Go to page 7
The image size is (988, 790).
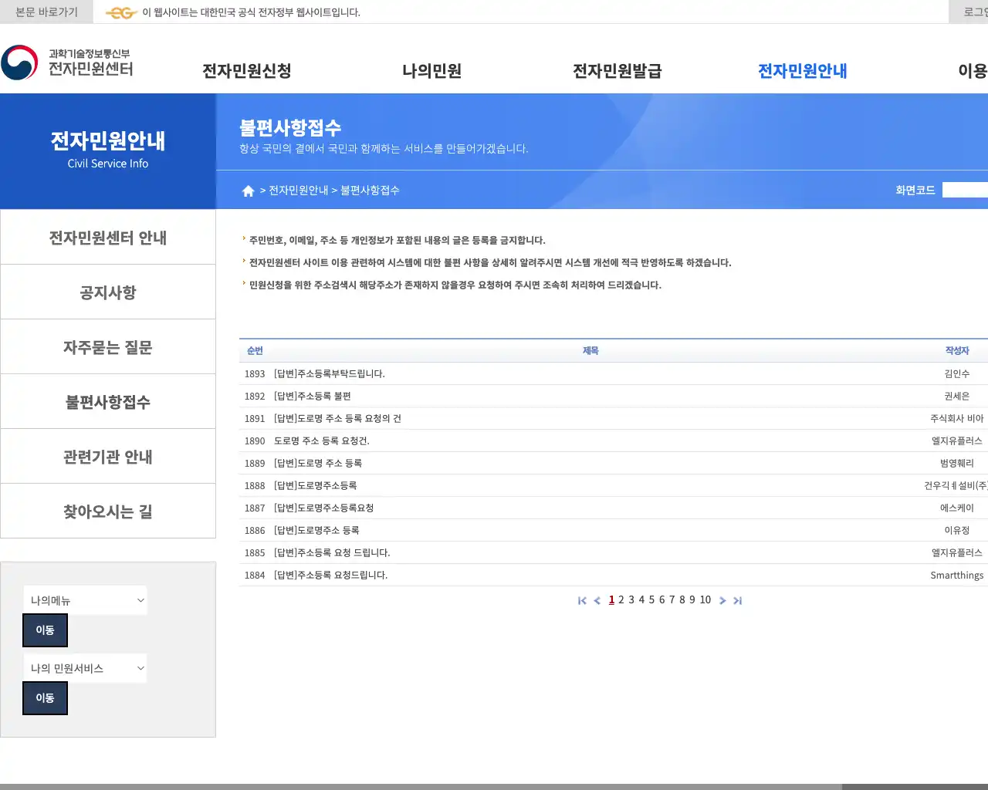coord(672,599)
